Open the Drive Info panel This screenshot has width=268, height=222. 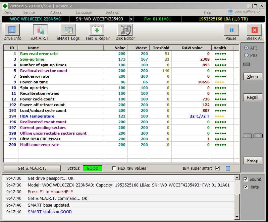[12, 32]
